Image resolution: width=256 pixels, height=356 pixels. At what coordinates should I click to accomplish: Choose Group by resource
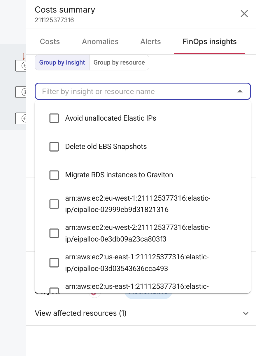119,62
